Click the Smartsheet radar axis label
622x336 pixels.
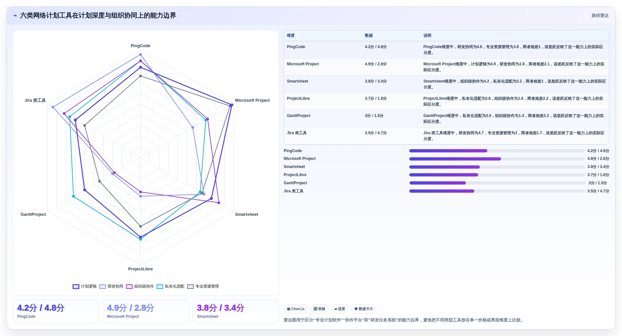tap(247, 214)
